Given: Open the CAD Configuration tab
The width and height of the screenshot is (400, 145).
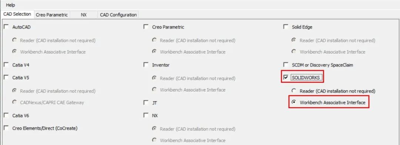Looking at the screenshot, I should 118,15.
